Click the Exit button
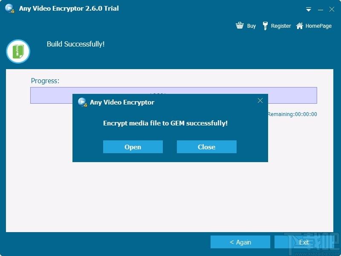The image size is (341, 256). coord(304,242)
